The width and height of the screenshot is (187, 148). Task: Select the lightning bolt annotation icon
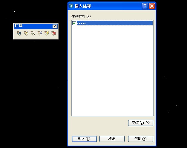pyautogui.click(x=47, y=33)
